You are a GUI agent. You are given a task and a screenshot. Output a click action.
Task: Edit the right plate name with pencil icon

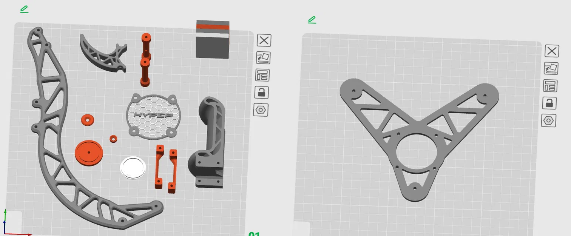tap(312, 20)
